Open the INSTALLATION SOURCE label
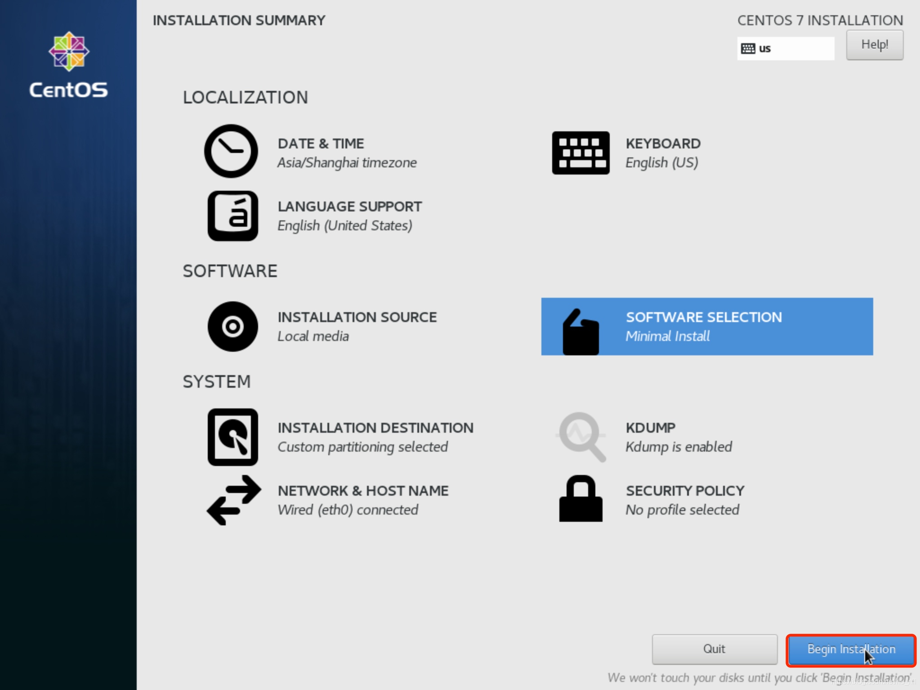 click(x=357, y=317)
